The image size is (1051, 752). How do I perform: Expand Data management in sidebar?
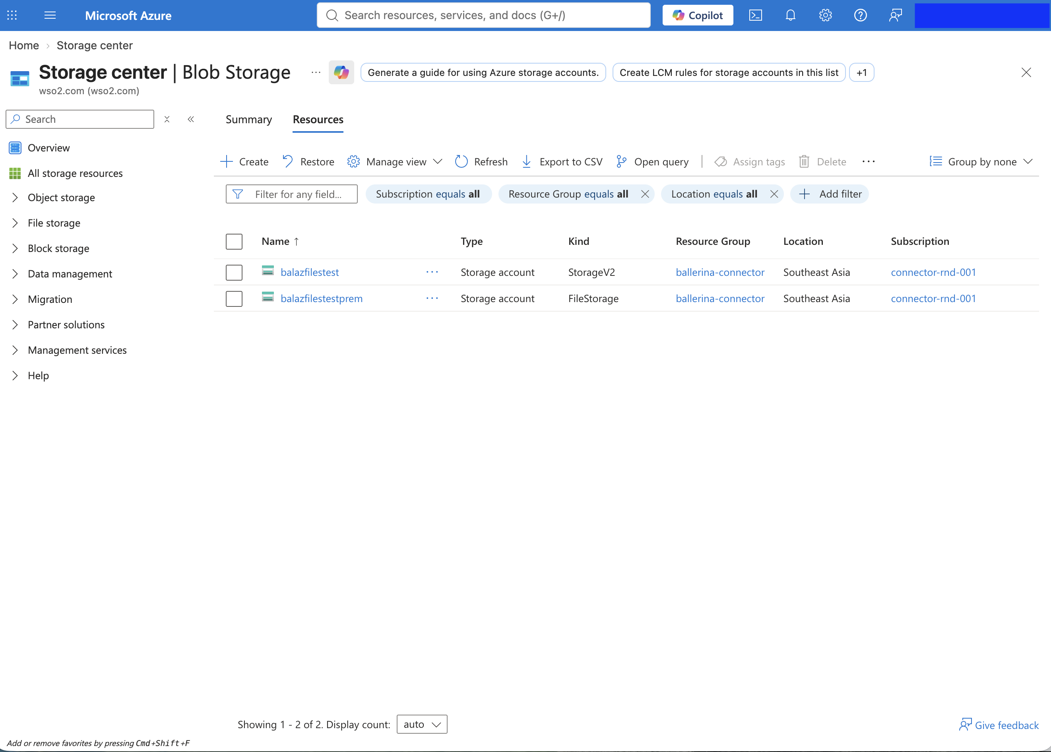pos(15,274)
